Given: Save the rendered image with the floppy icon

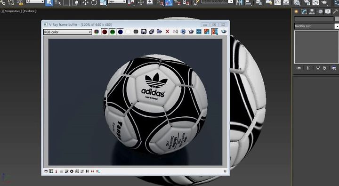Looking at the screenshot, I should pyautogui.click(x=144, y=32).
